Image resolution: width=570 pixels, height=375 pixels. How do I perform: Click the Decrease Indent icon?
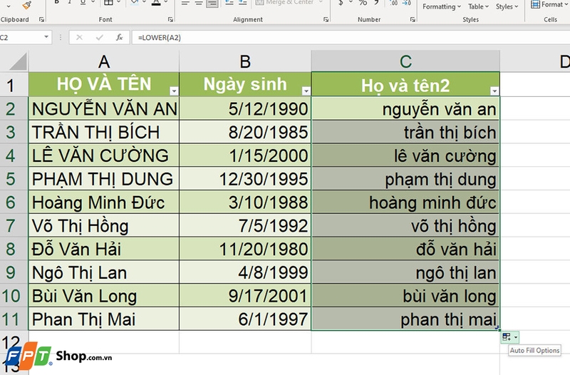[x=229, y=3]
